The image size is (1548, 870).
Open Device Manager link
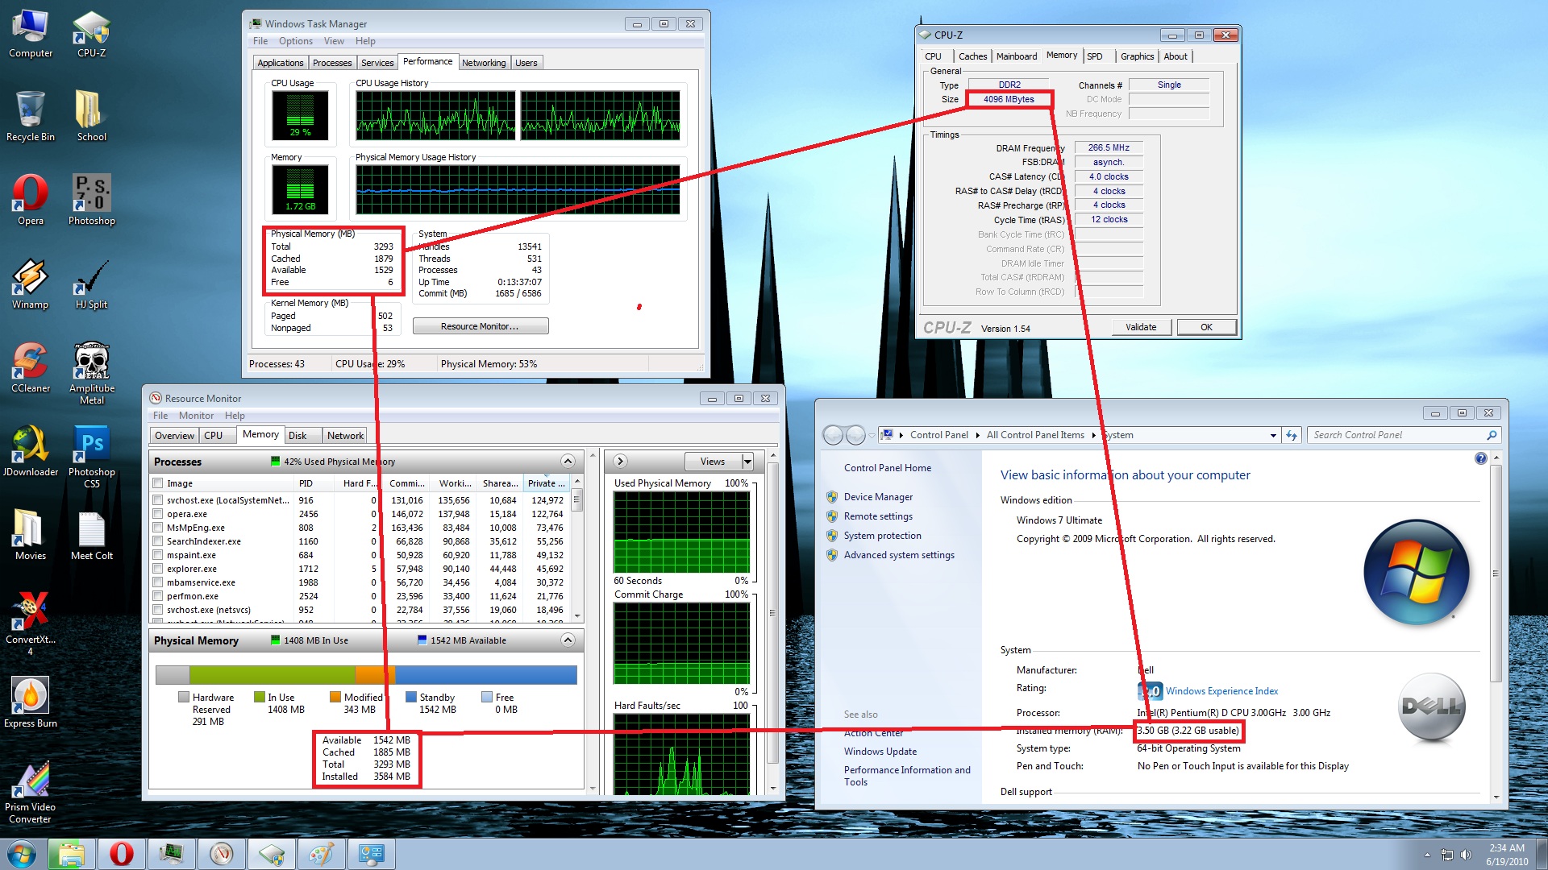coord(878,497)
